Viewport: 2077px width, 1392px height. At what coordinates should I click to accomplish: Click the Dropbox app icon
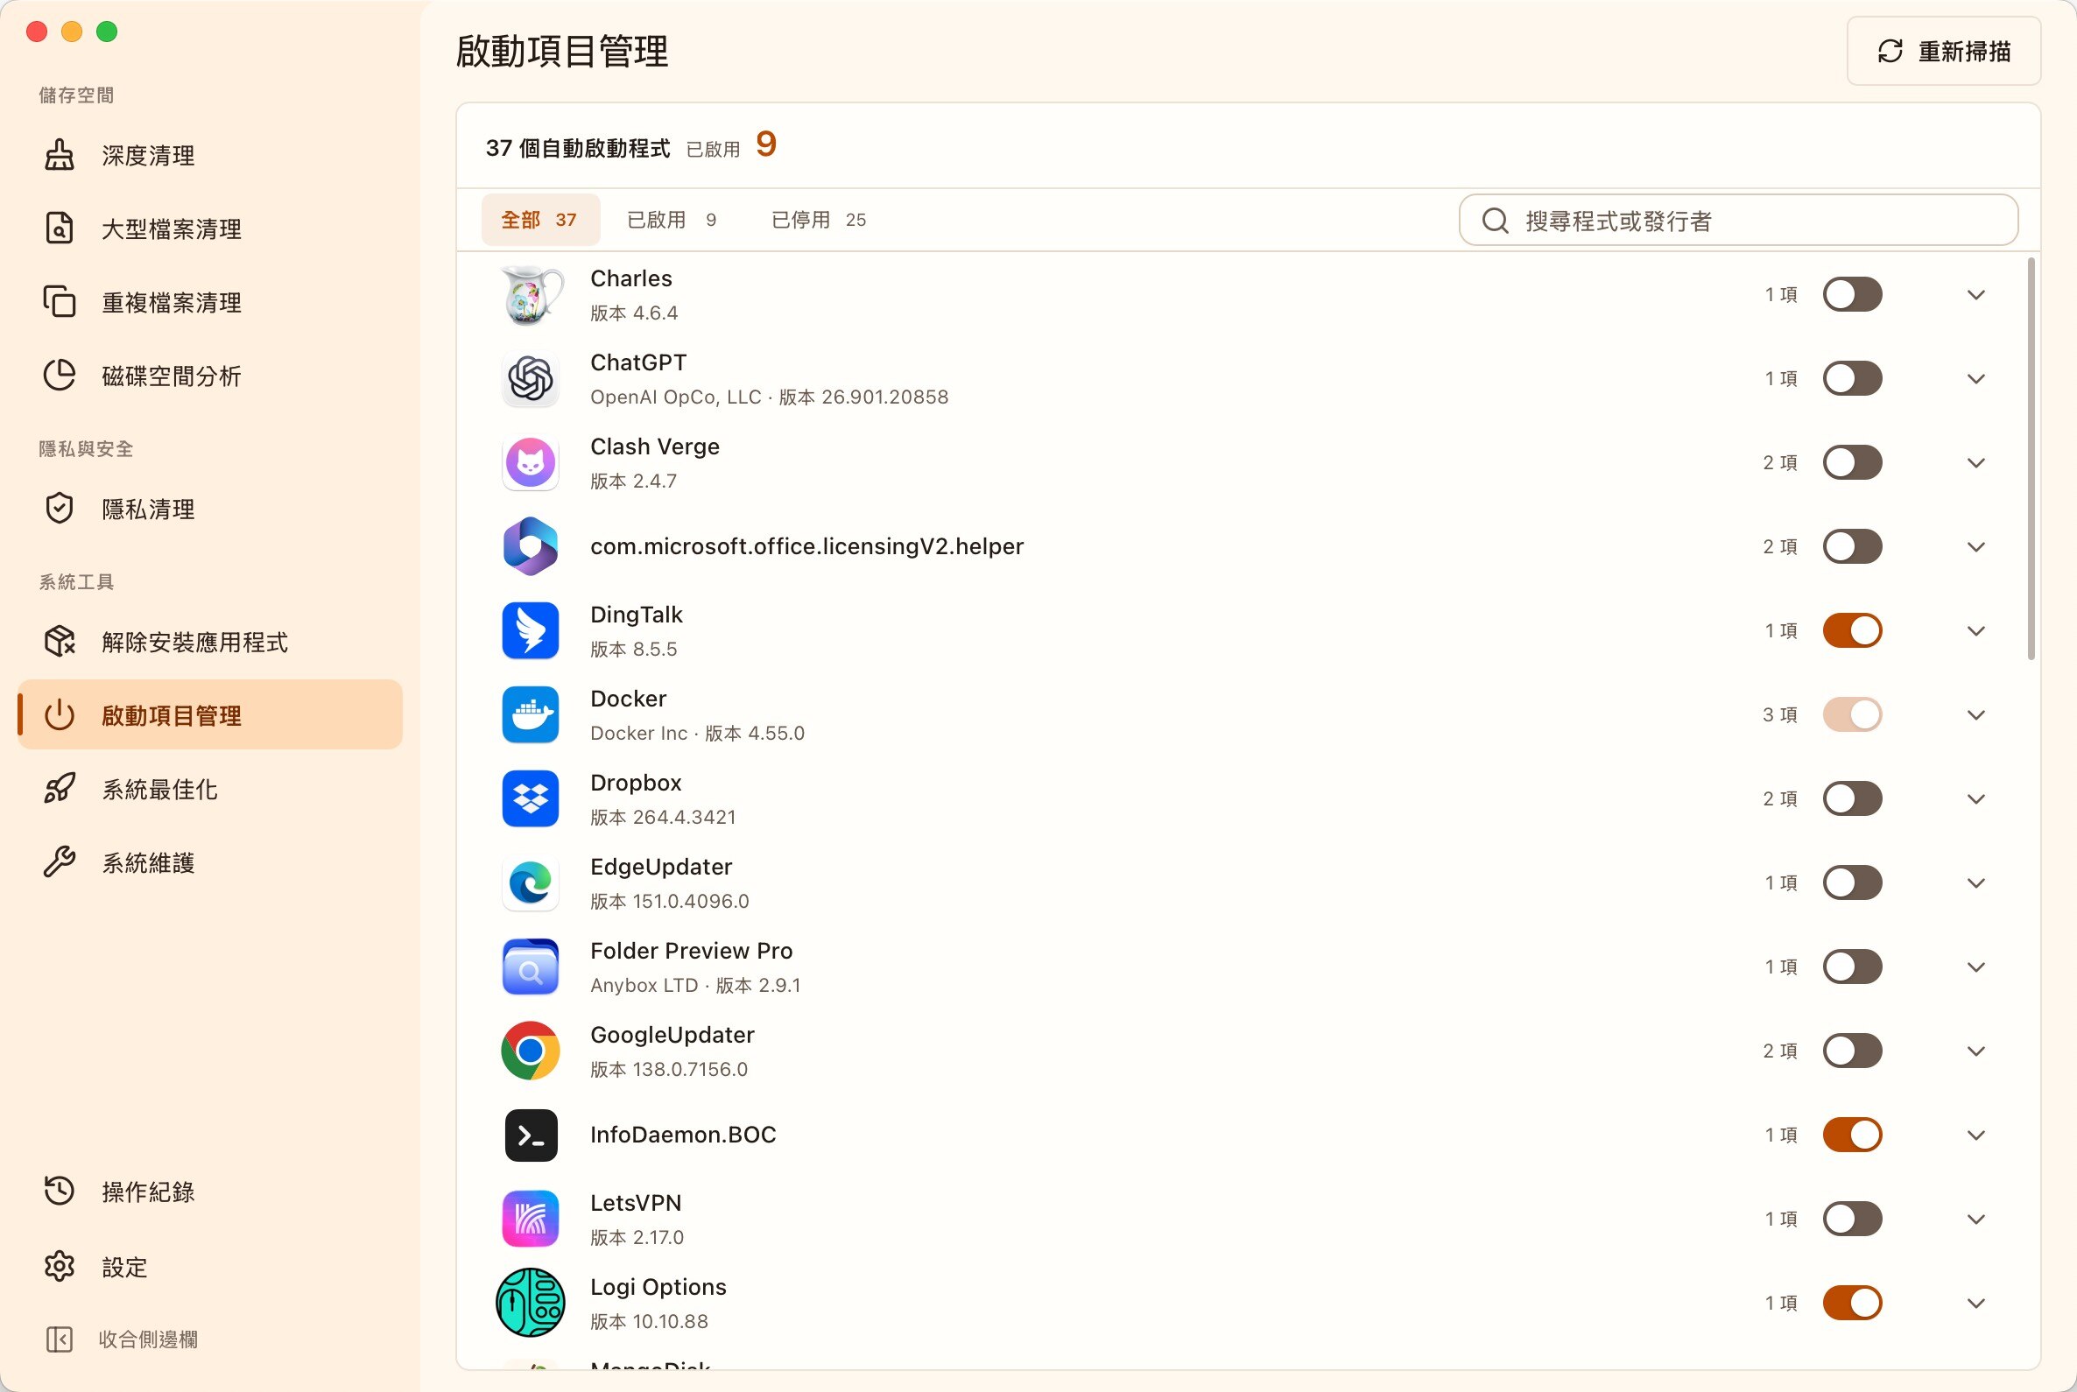531,799
